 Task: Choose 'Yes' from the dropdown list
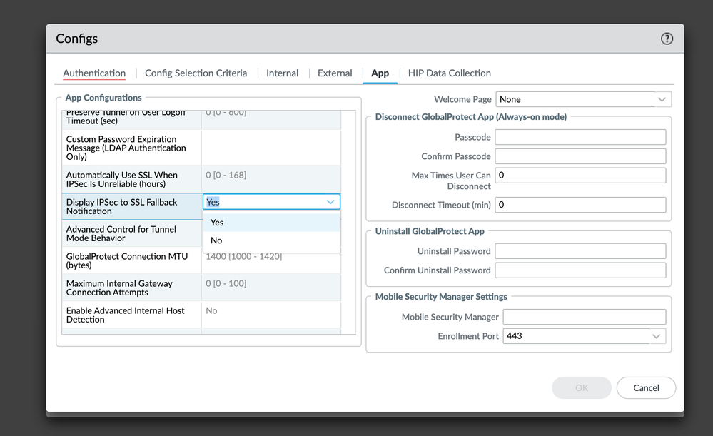pyautogui.click(x=217, y=223)
